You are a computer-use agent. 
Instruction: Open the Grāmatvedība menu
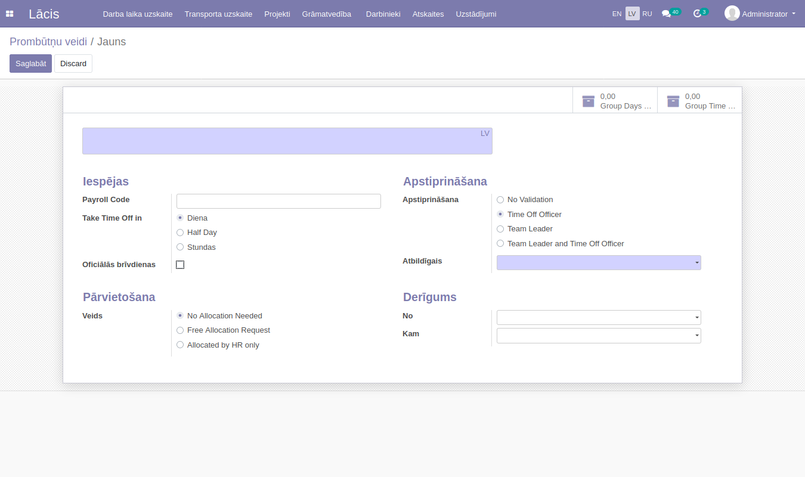click(x=326, y=14)
